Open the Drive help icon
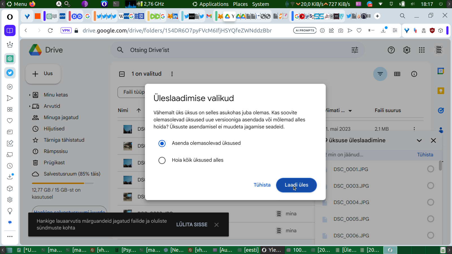 point(391,50)
